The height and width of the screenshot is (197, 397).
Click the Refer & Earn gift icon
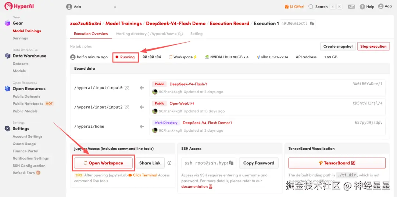pyautogui.click(x=38, y=173)
